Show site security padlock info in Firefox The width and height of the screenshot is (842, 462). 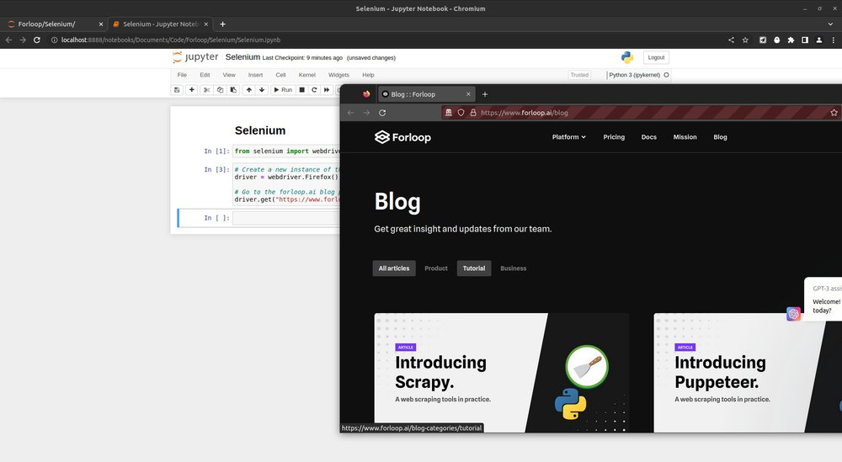click(x=473, y=113)
